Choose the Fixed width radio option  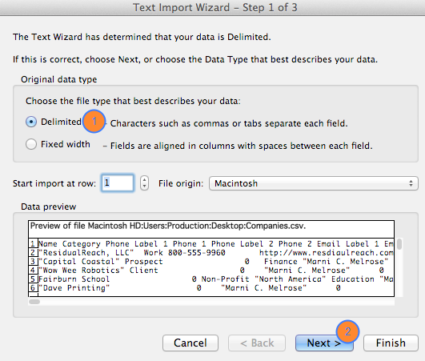31,144
